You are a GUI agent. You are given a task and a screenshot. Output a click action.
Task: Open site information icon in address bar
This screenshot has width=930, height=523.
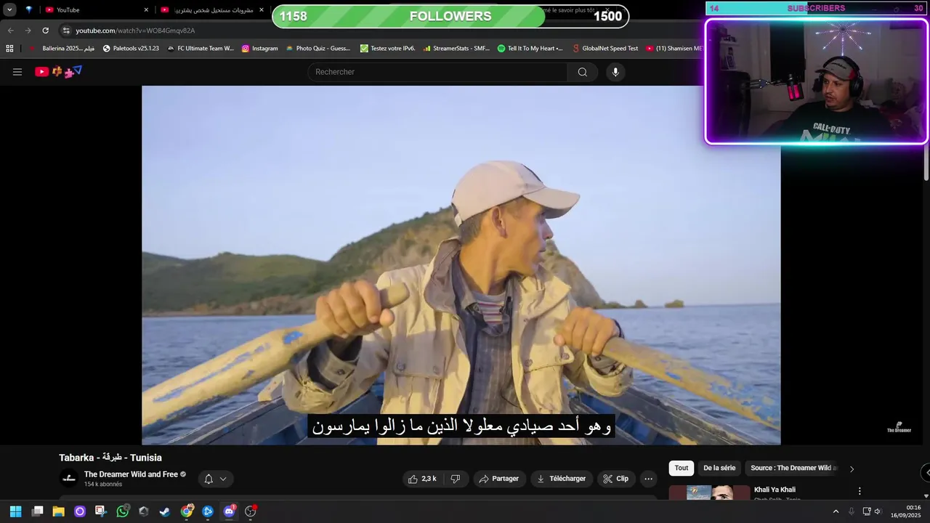tap(66, 31)
